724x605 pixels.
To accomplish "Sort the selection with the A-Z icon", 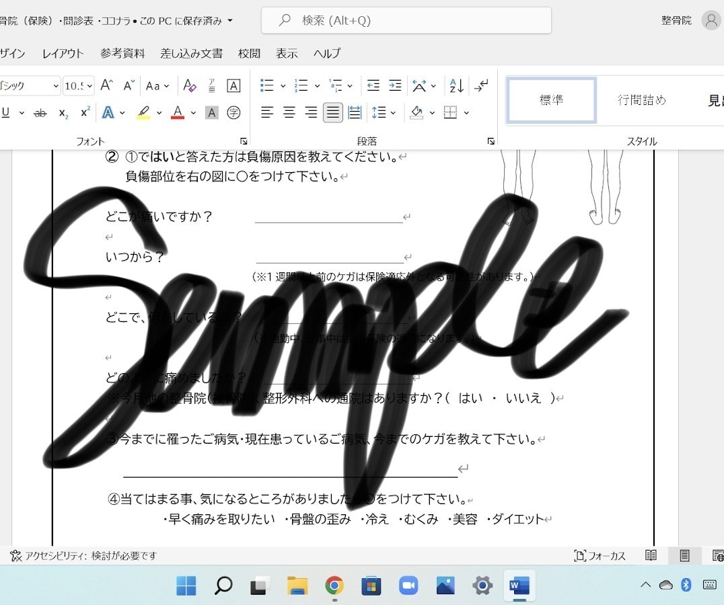I will point(457,85).
